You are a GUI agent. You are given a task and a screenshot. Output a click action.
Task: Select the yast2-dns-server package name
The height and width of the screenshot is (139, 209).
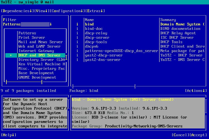[103, 60]
